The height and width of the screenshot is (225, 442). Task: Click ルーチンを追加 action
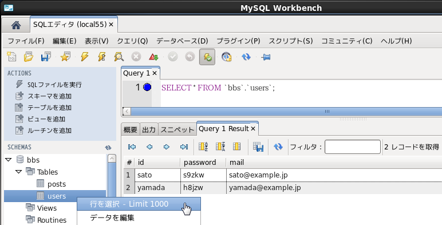click(44, 131)
